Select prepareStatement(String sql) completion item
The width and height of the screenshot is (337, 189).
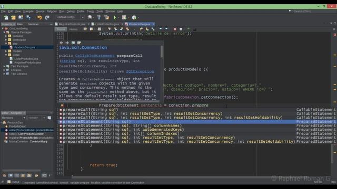(x=197, y=122)
